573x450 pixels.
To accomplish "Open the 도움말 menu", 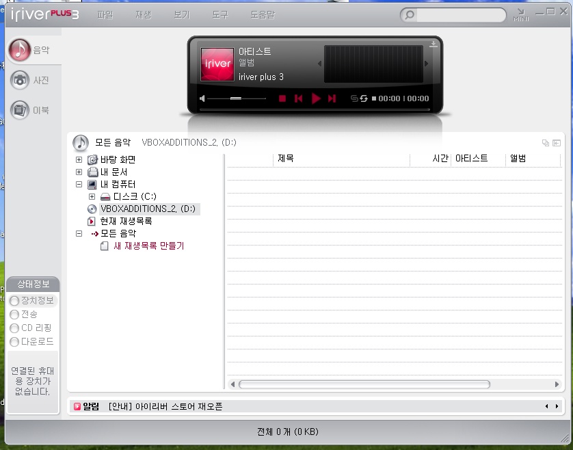I will pyautogui.click(x=263, y=15).
